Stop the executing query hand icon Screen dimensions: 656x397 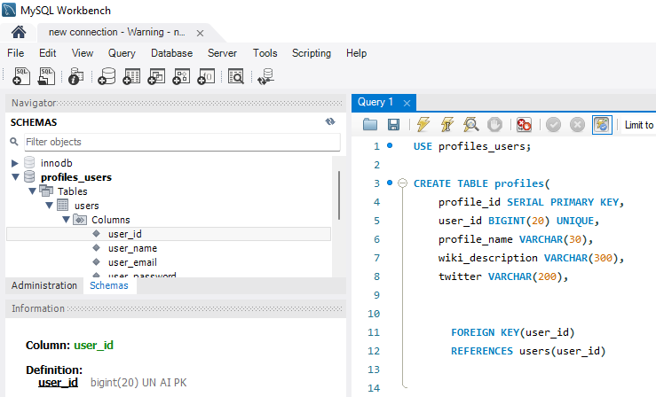click(494, 124)
